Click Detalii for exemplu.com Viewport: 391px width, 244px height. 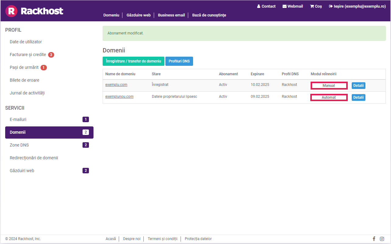point(358,86)
